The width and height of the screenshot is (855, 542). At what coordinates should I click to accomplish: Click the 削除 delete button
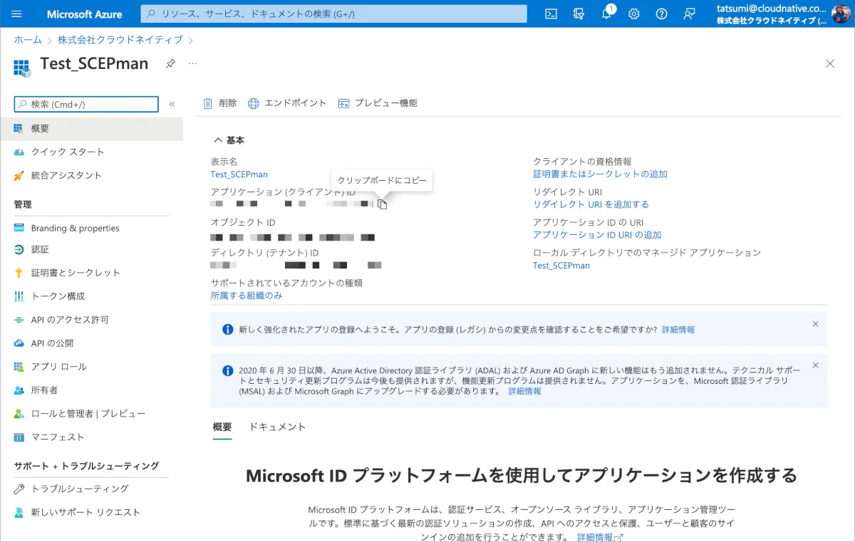coord(220,103)
